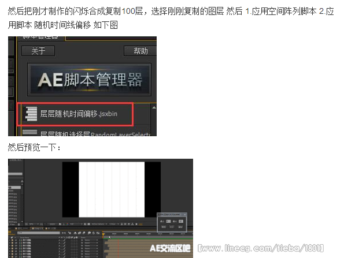This screenshot has width=344, height=258.
Task: Expand layer 17 disclosure triangle
Action: (10, 240)
